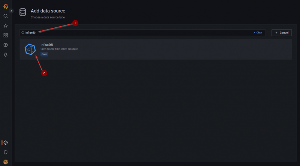
Task: Click the database icon beside Add data source
Action: (23, 13)
